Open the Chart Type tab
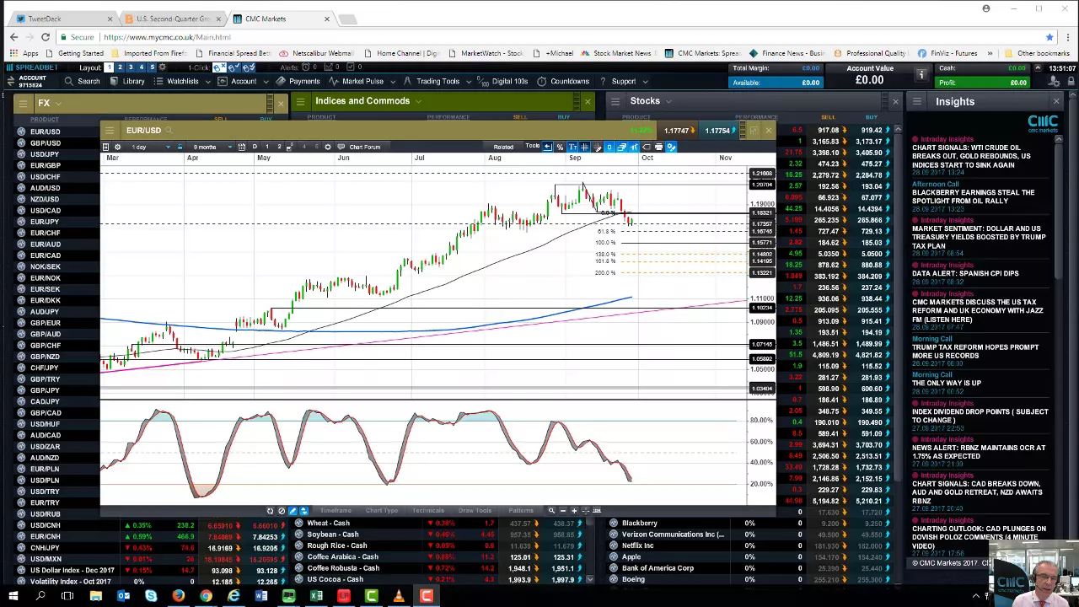Screen dimensions: 1079x607 382,510
